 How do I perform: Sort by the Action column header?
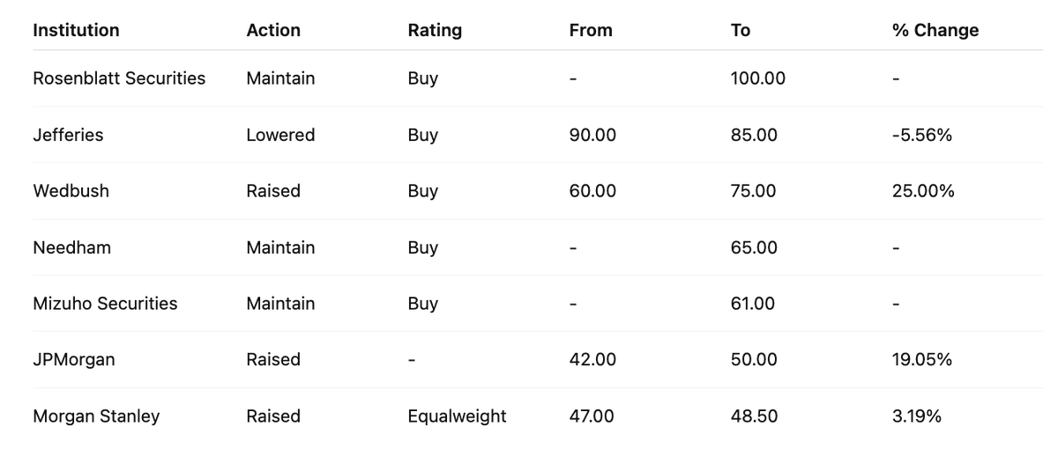[x=273, y=30]
